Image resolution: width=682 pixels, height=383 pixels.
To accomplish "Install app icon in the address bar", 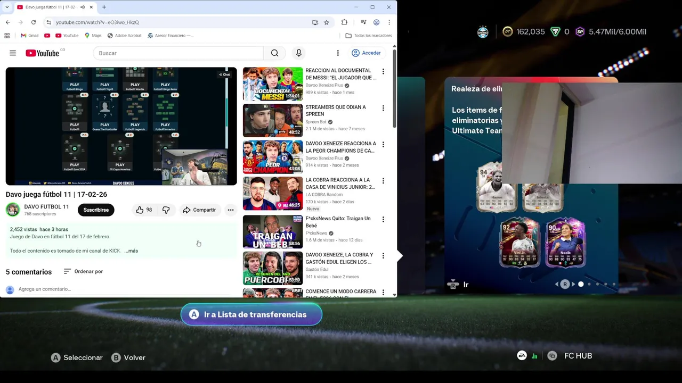I will tap(315, 22).
